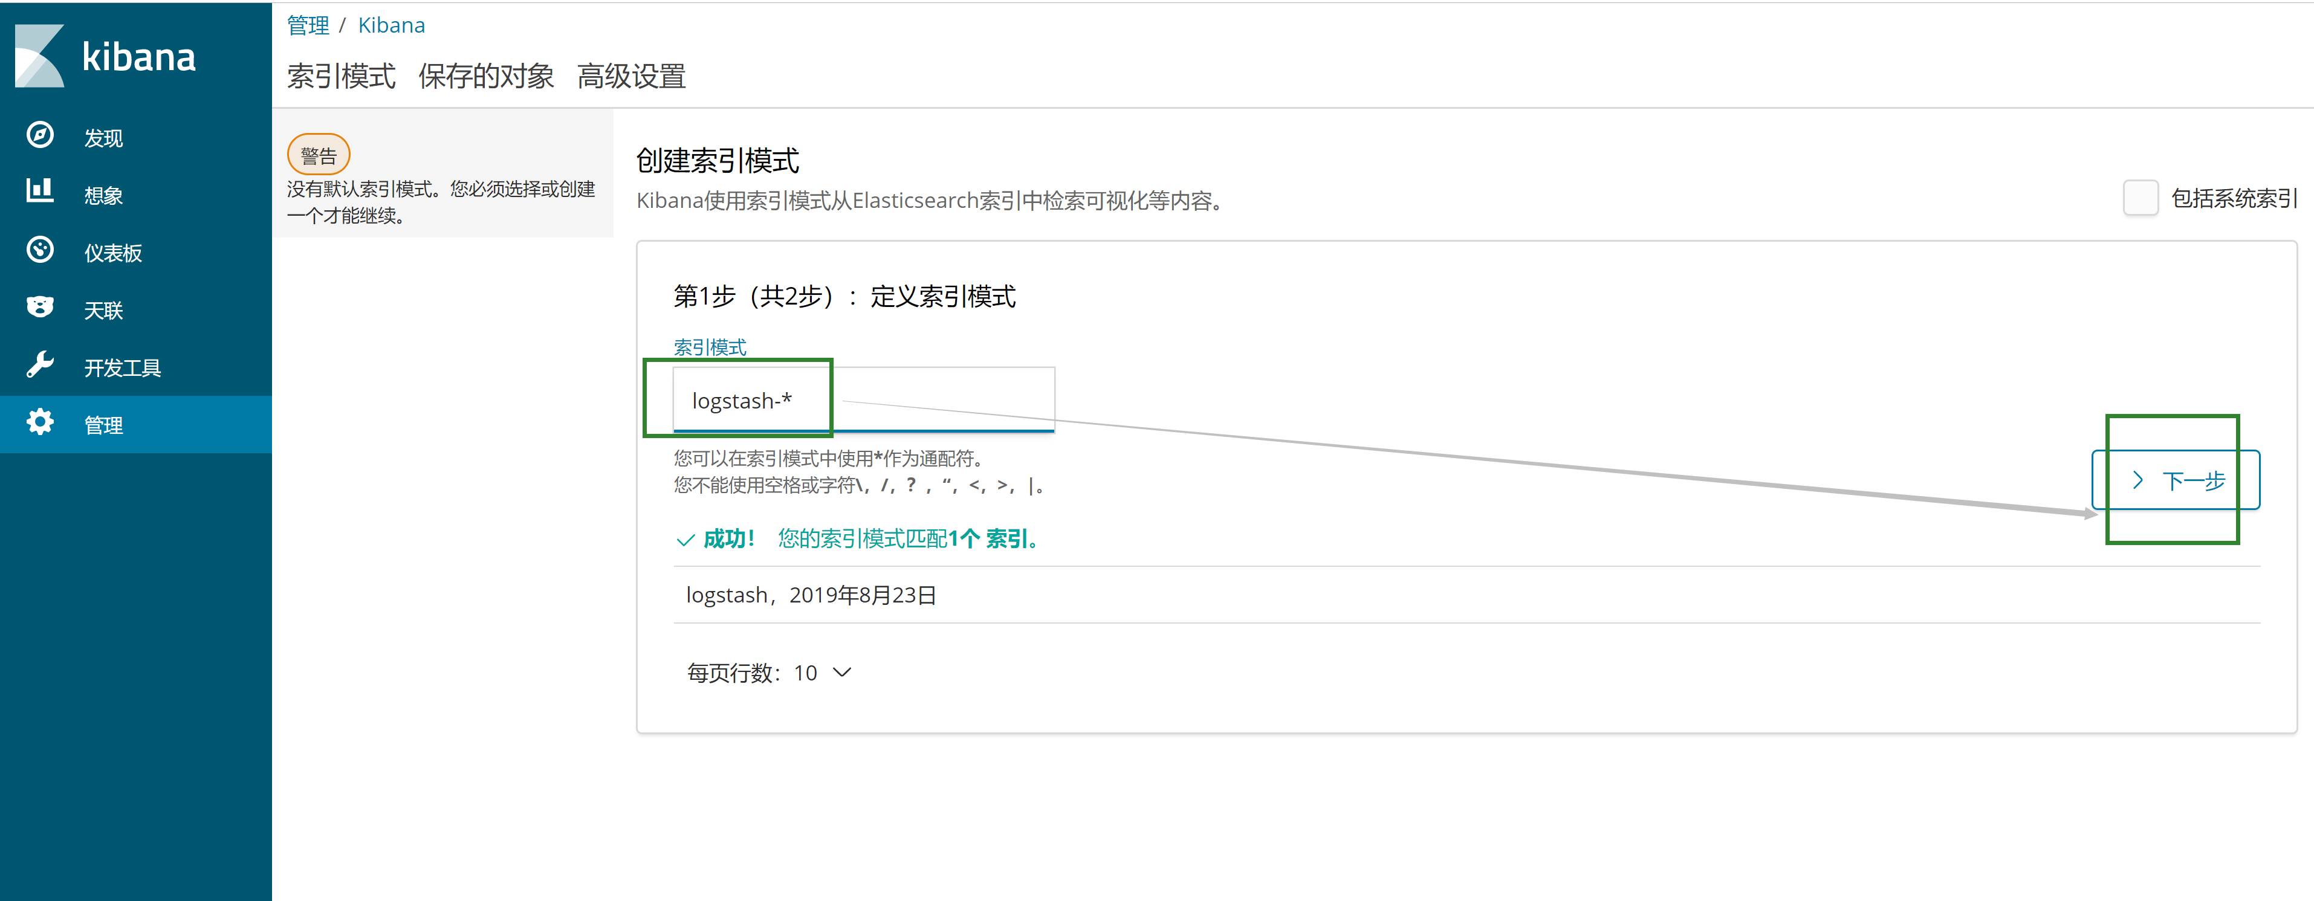Click the bar chart Visualize icon
This screenshot has width=2314, height=901.
point(39,192)
